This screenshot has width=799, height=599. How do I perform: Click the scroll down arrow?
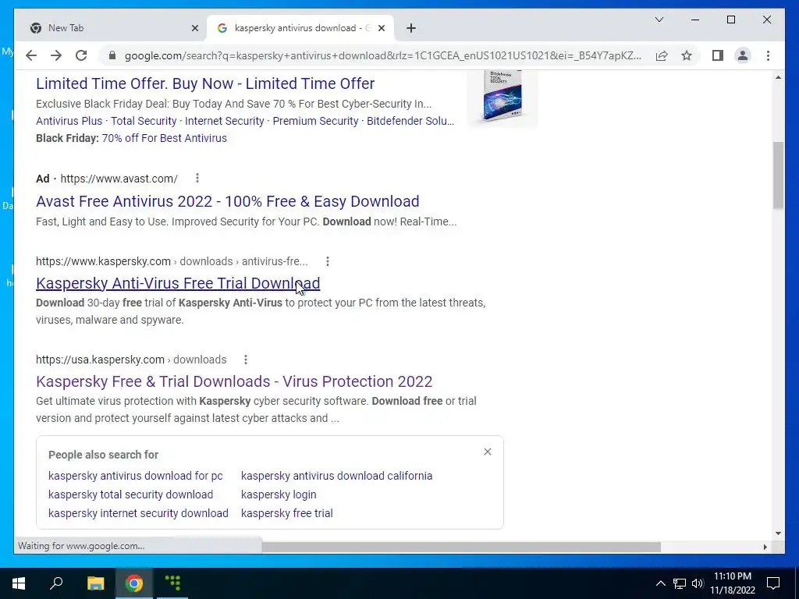click(778, 533)
